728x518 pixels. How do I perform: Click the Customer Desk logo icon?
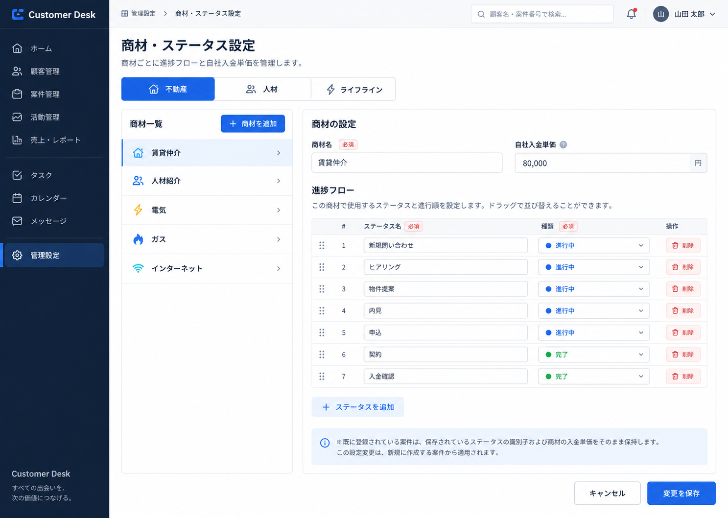click(18, 14)
